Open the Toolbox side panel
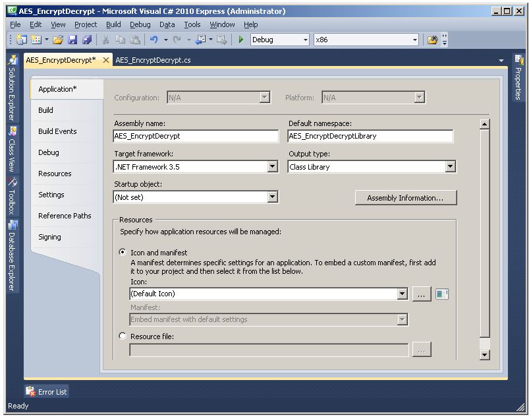 [x=12, y=197]
